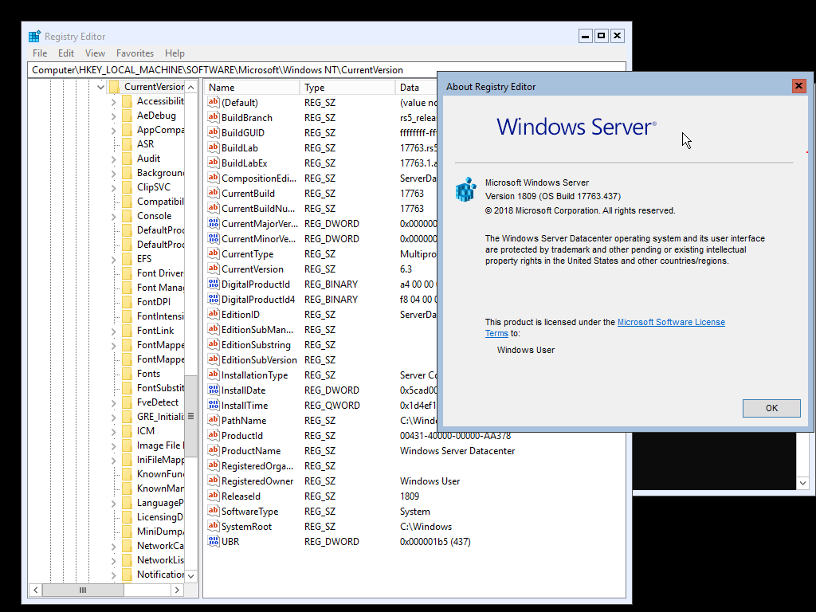
Task: Click the InstallDate DWORD value icon
Action: coord(214,389)
